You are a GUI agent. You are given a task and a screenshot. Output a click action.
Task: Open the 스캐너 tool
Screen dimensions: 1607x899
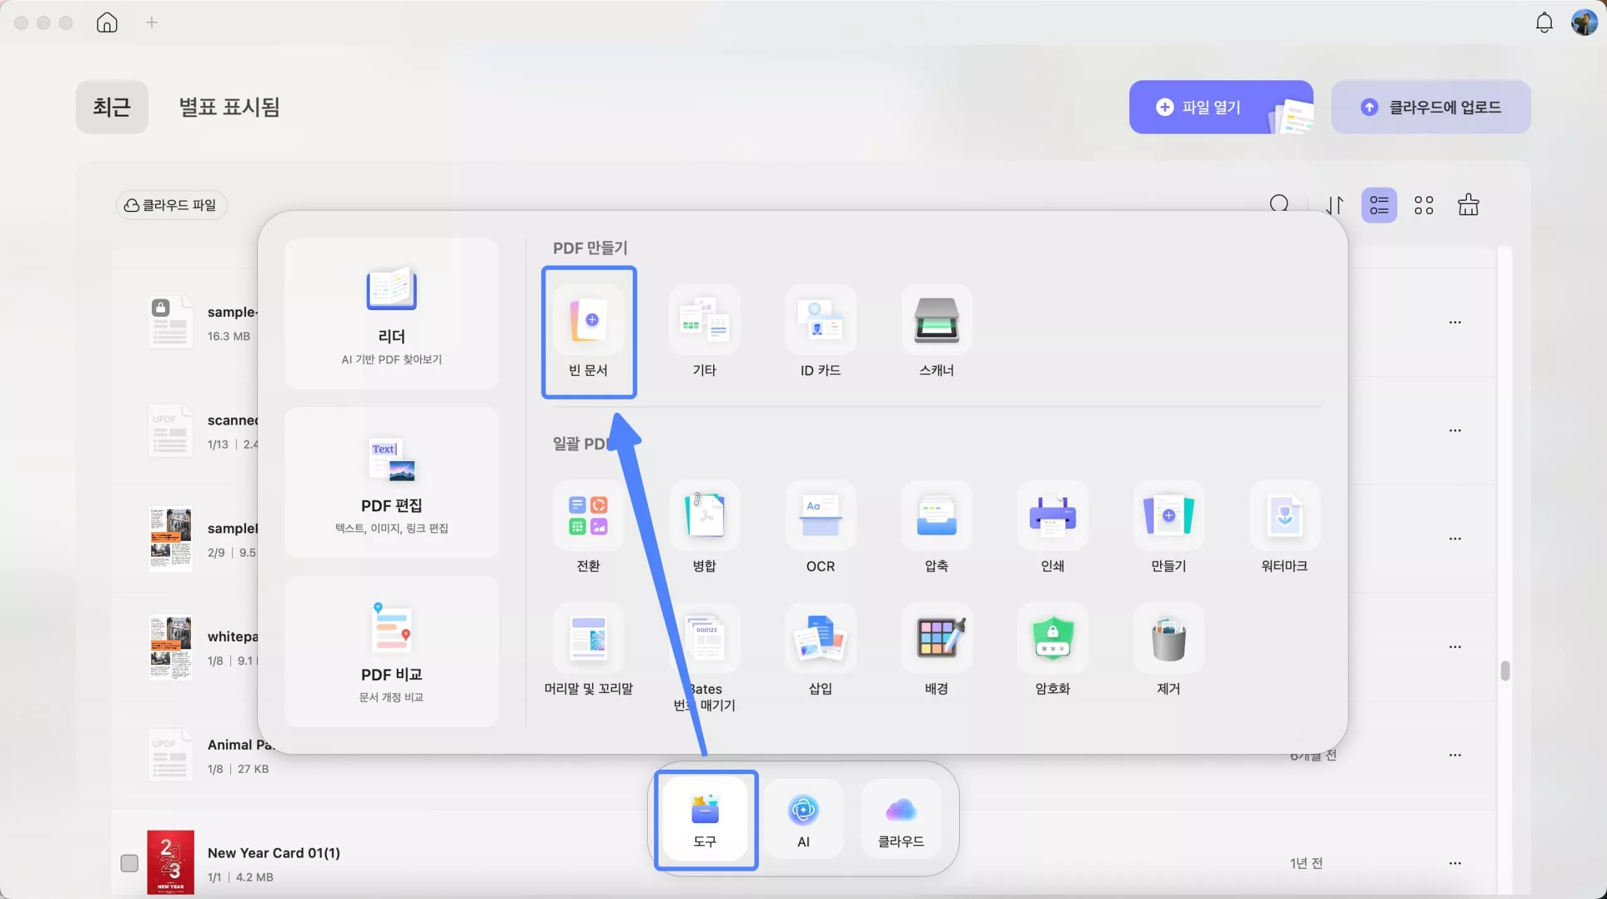[x=937, y=332]
